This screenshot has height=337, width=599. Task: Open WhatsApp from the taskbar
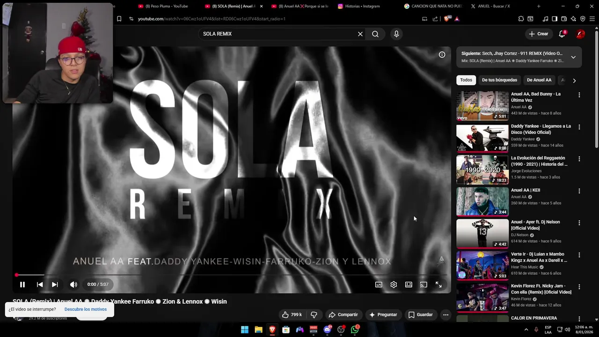click(355, 330)
